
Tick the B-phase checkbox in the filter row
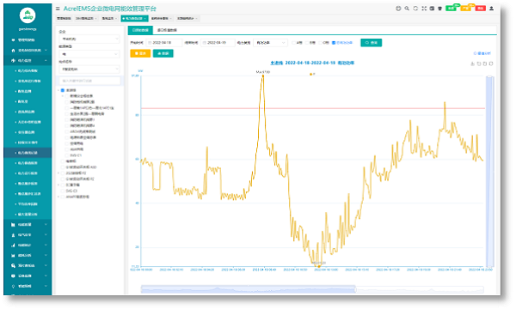(x=307, y=43)
